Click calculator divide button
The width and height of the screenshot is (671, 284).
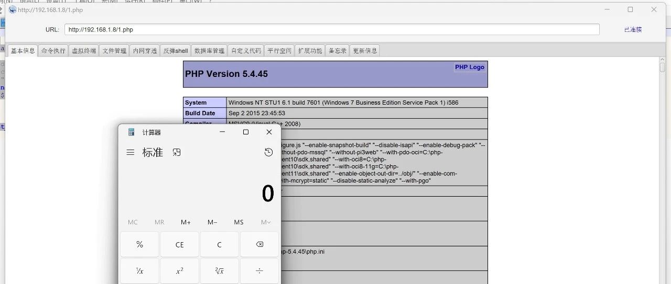pyautogui.click(x=259, y=271)
